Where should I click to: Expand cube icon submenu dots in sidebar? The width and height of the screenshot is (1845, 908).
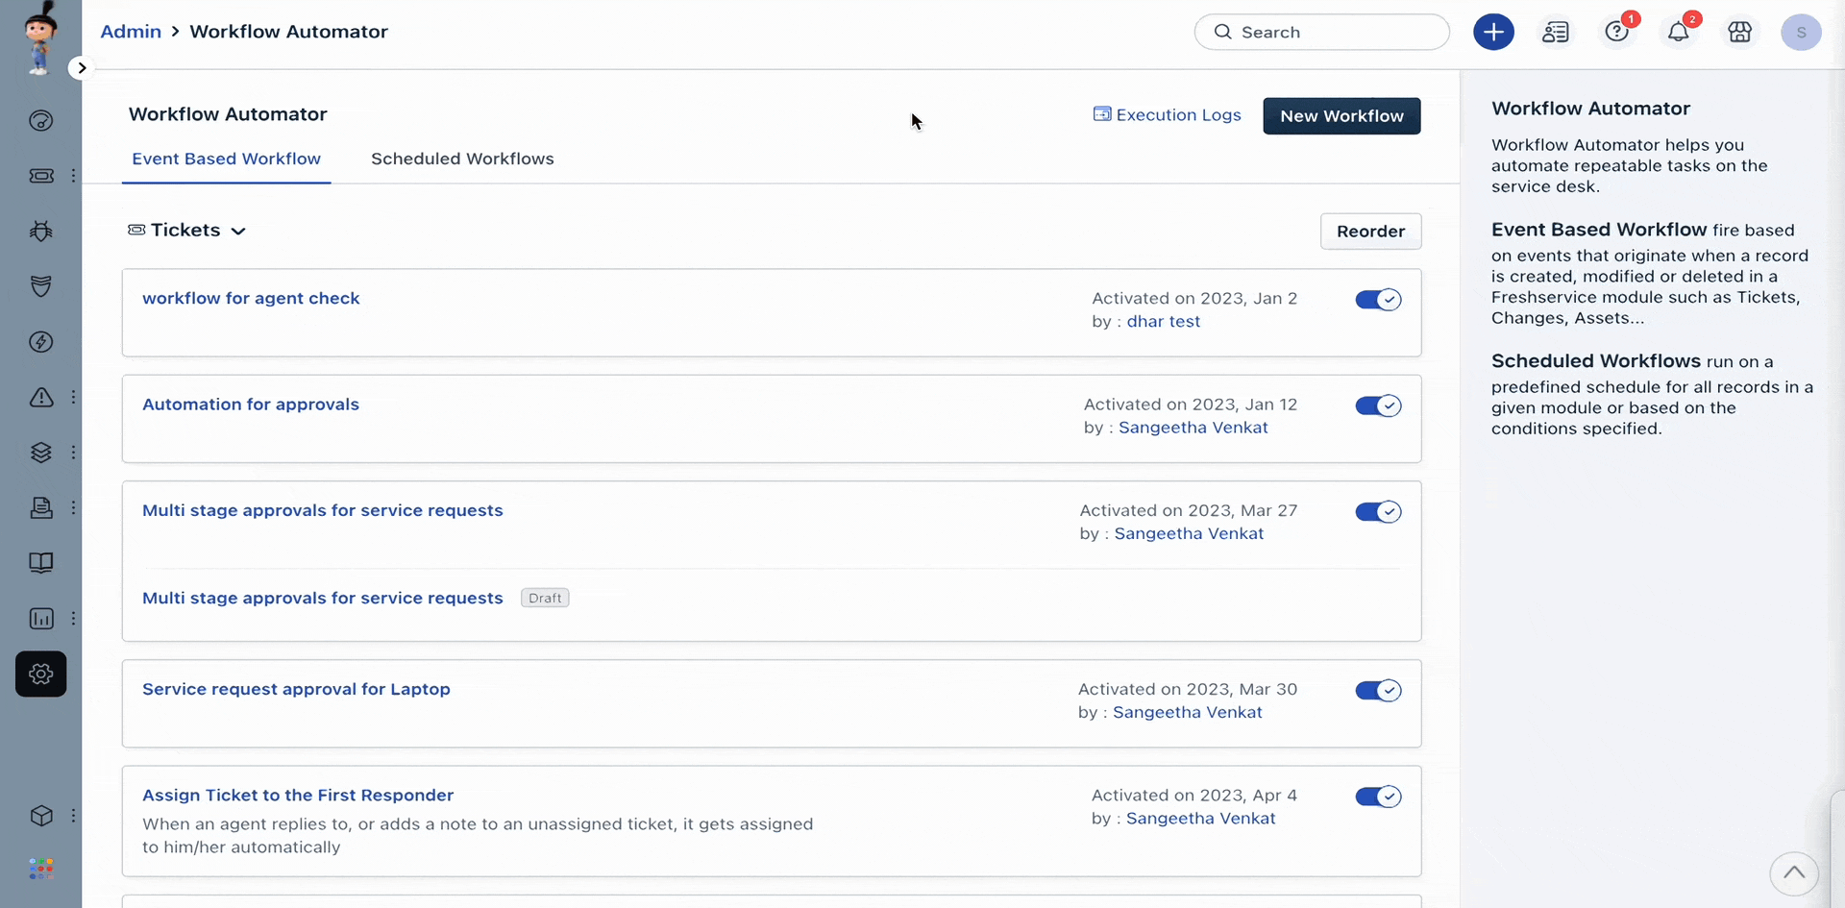coord(73,816)
